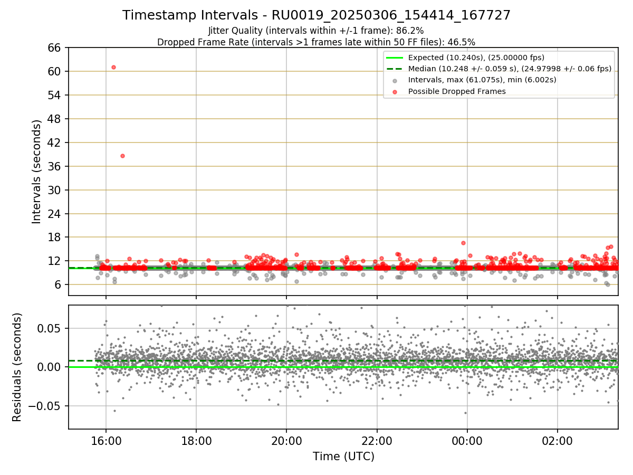Click the x-axis tick label '02:00'
633x475 pixels.
pos(558,440)
